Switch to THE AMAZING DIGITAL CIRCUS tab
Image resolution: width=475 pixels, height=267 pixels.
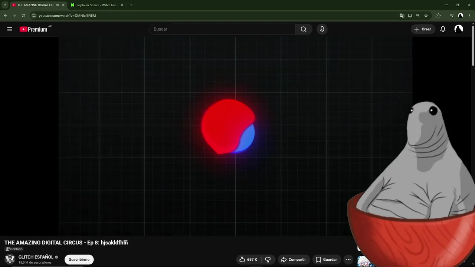pyautogui.click(x=35, y=5)
